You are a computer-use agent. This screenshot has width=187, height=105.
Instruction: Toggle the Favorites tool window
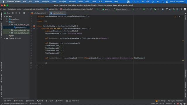point(1,78)
